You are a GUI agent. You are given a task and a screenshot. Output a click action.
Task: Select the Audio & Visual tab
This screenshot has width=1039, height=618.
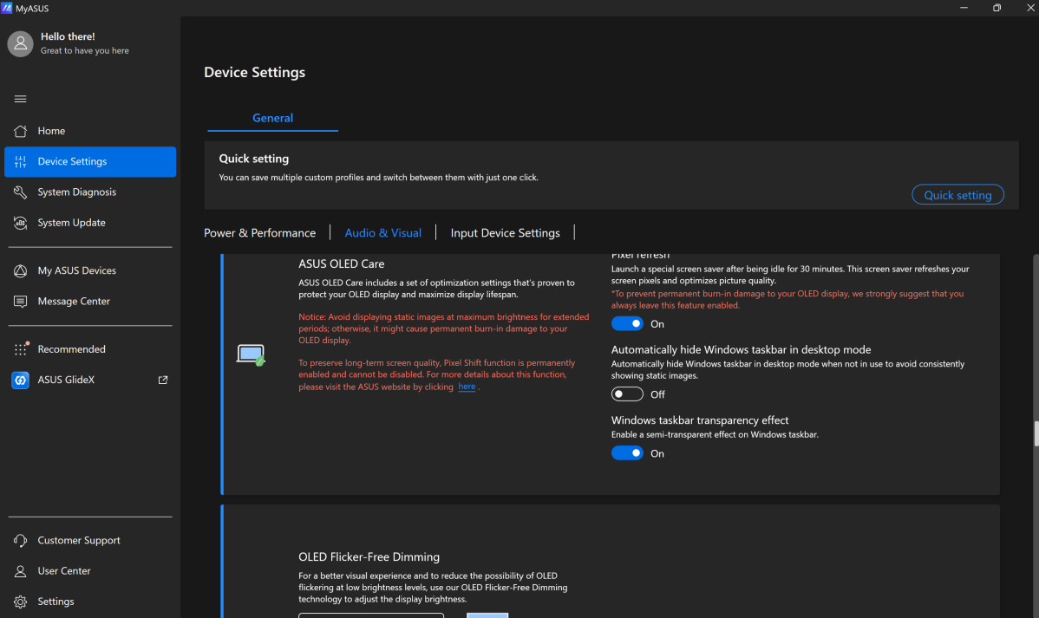(383, 233)
